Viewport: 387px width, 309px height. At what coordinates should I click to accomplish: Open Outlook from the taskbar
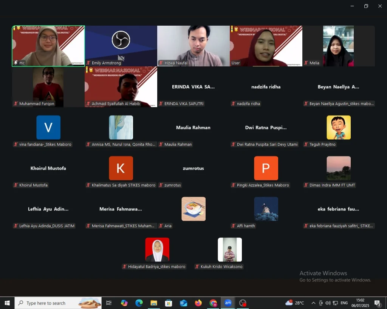click(183, 303)
